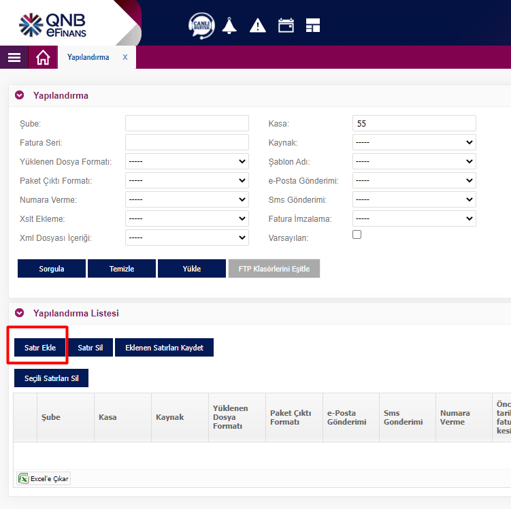The image size is (511, 509).
Task: Click the dashboard layout icon
Action: 313,26
